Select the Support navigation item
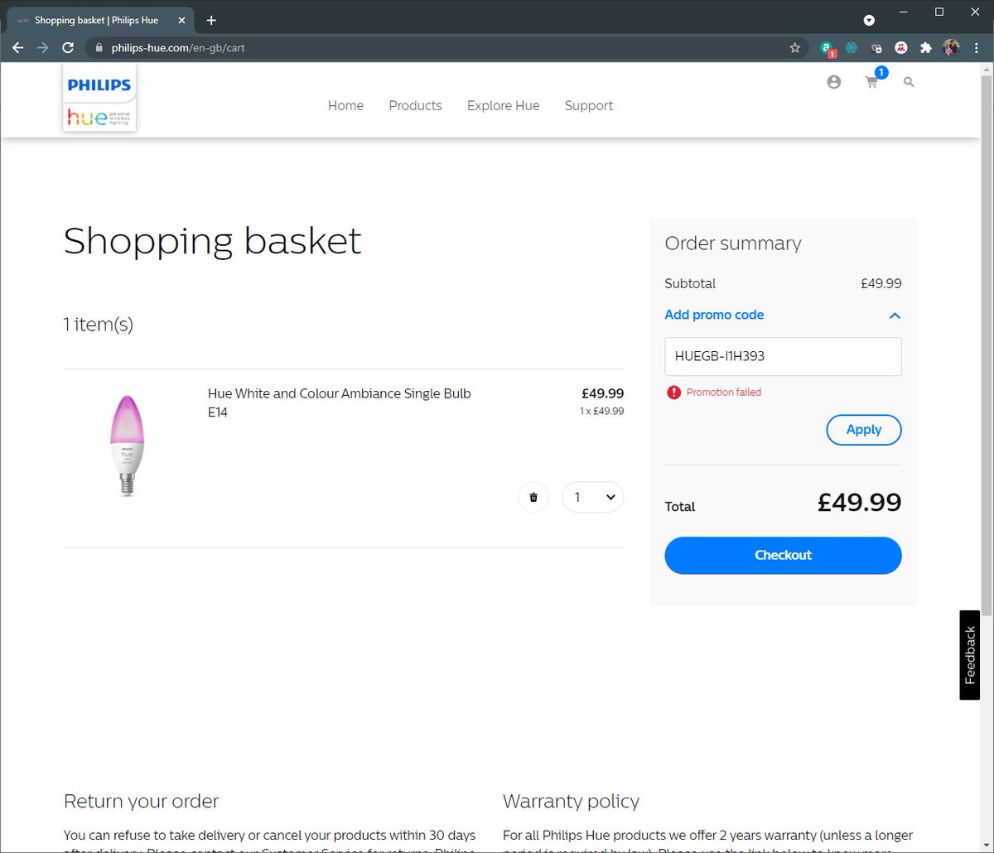 tap(589, 105)
